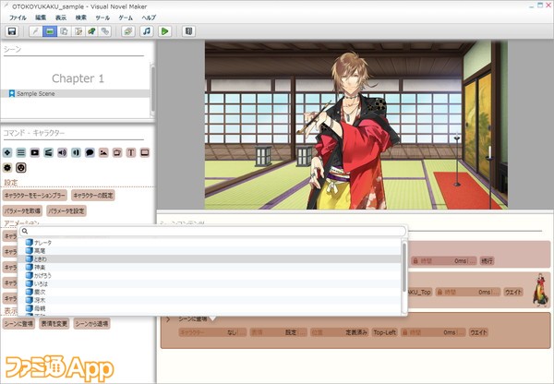Select the letter T text command icon
This screenshot has height=384, width=554.
point(131,152)
